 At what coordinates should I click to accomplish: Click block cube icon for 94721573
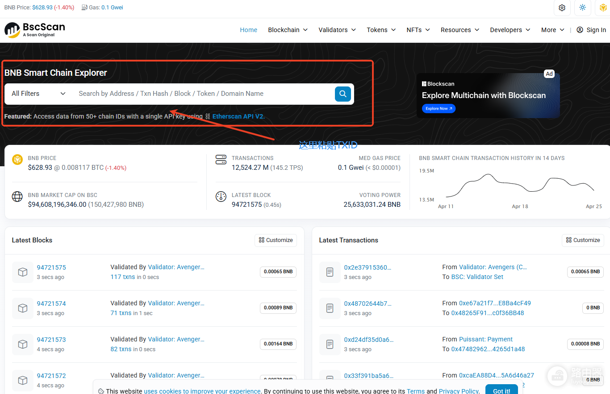[x=23, y=344]
